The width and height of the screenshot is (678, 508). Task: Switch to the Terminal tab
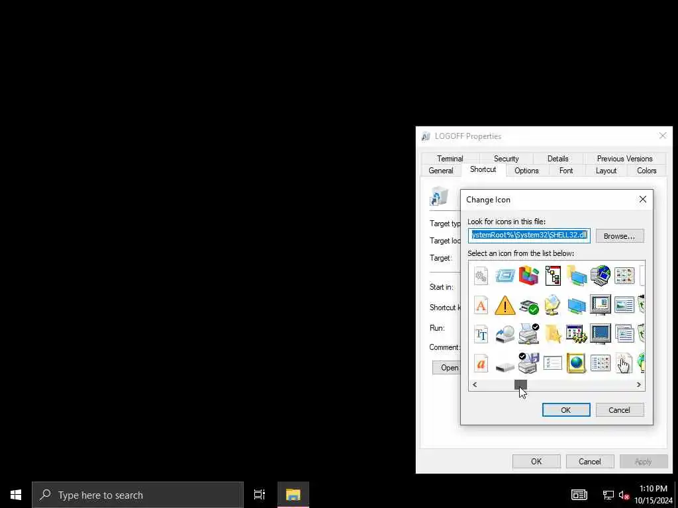click(x=450, y=159)
